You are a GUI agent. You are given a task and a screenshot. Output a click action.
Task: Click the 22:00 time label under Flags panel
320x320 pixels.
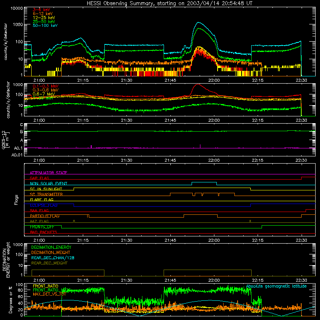214,240
